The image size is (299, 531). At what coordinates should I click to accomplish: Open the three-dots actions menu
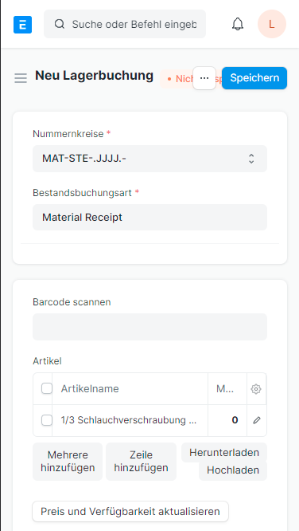tap(204, 78)
